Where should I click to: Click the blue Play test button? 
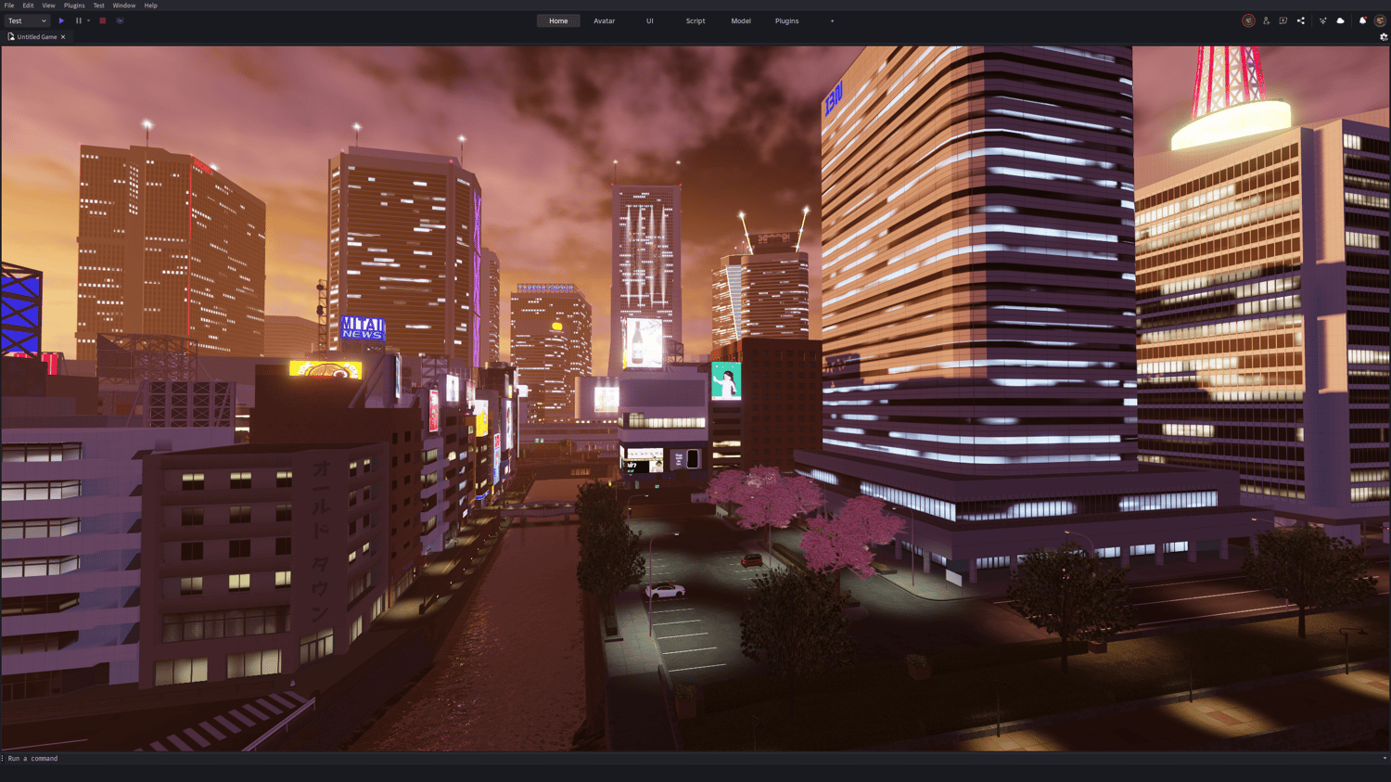[61, 20]
